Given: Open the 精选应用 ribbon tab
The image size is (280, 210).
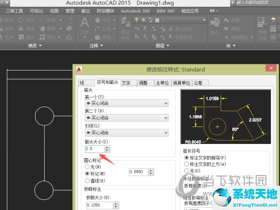Looking at the screenshot, I should [x=190, y=11].
